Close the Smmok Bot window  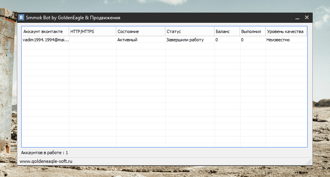pyautogui.click(x=307, y=17)
